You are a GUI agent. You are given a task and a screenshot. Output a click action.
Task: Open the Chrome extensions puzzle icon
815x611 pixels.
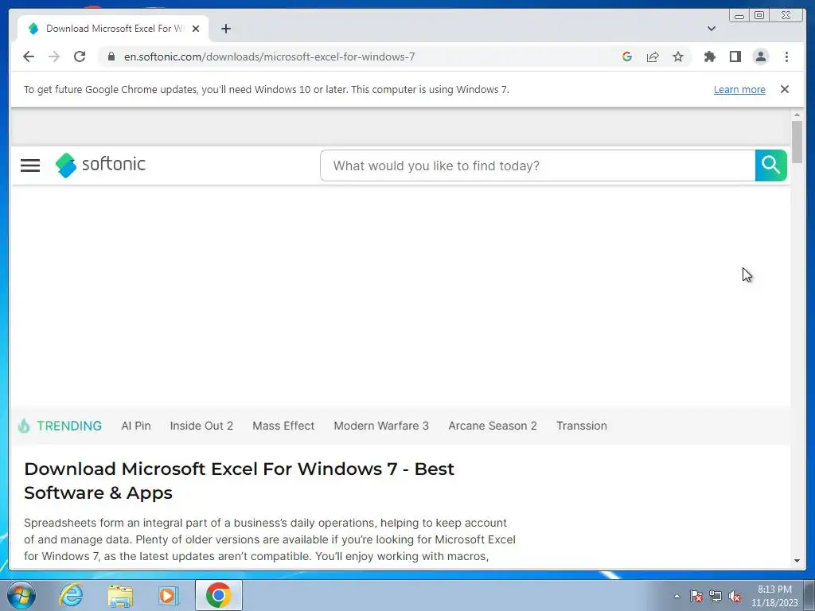(x=709, y=56)
